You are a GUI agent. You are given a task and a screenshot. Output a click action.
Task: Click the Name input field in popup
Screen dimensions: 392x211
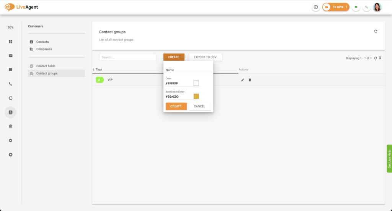(x=188, y=70)
